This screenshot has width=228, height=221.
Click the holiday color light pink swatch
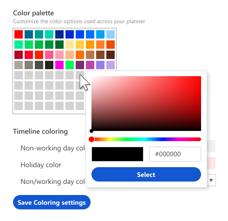(x=211, y=163)
